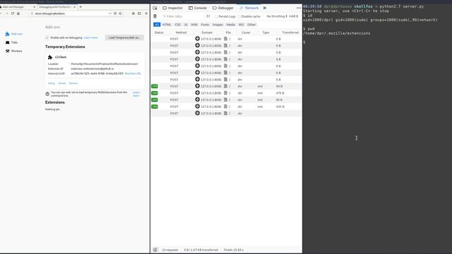Click the Load Temporary Add-on button
This screenshot has width=452, height=254.
pos(124,37)
